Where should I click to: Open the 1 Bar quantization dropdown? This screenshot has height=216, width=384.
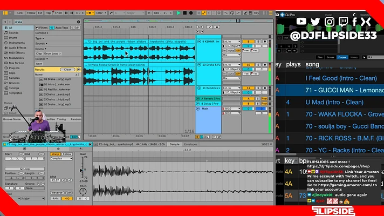(x=101, y=13)
